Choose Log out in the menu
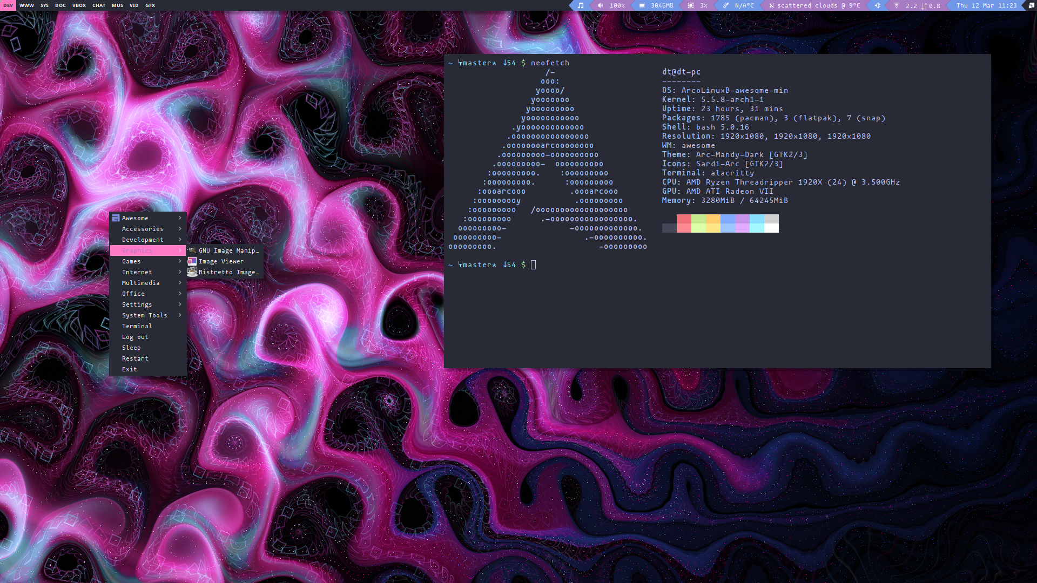The width and height of the screenshot is (1037, 583). (134, 337)
